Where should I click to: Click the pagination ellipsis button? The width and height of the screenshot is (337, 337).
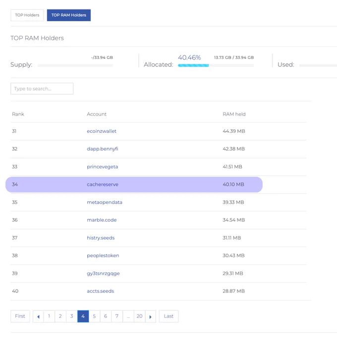(x=128, y=316)
